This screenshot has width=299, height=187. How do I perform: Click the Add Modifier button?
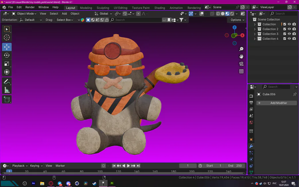pos(276,103)
